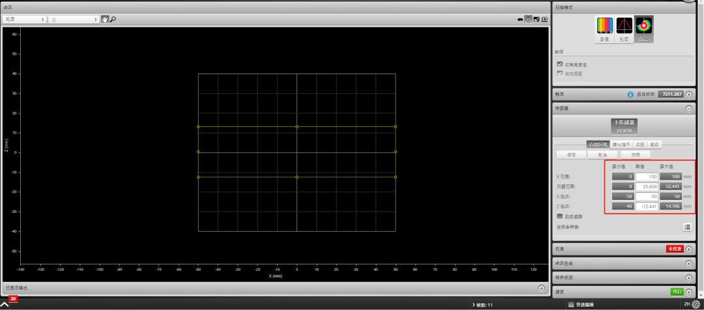Expand the 校准 panel

coord(689,249)
